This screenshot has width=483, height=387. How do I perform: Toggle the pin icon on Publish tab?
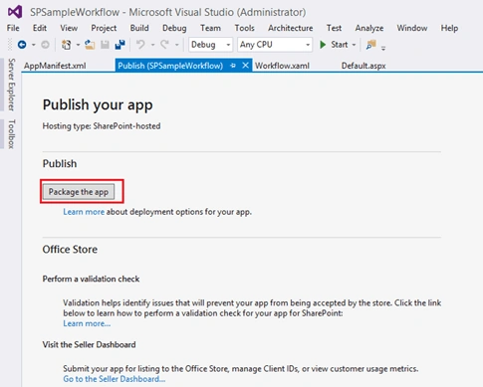tap(233, 66)
